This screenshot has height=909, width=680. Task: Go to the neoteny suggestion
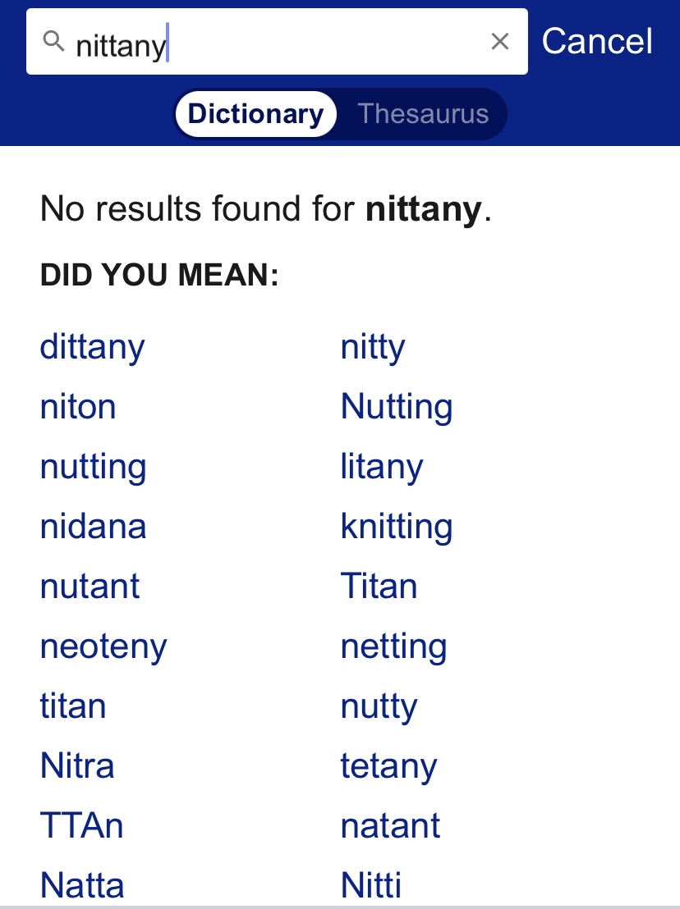(103, 646)
